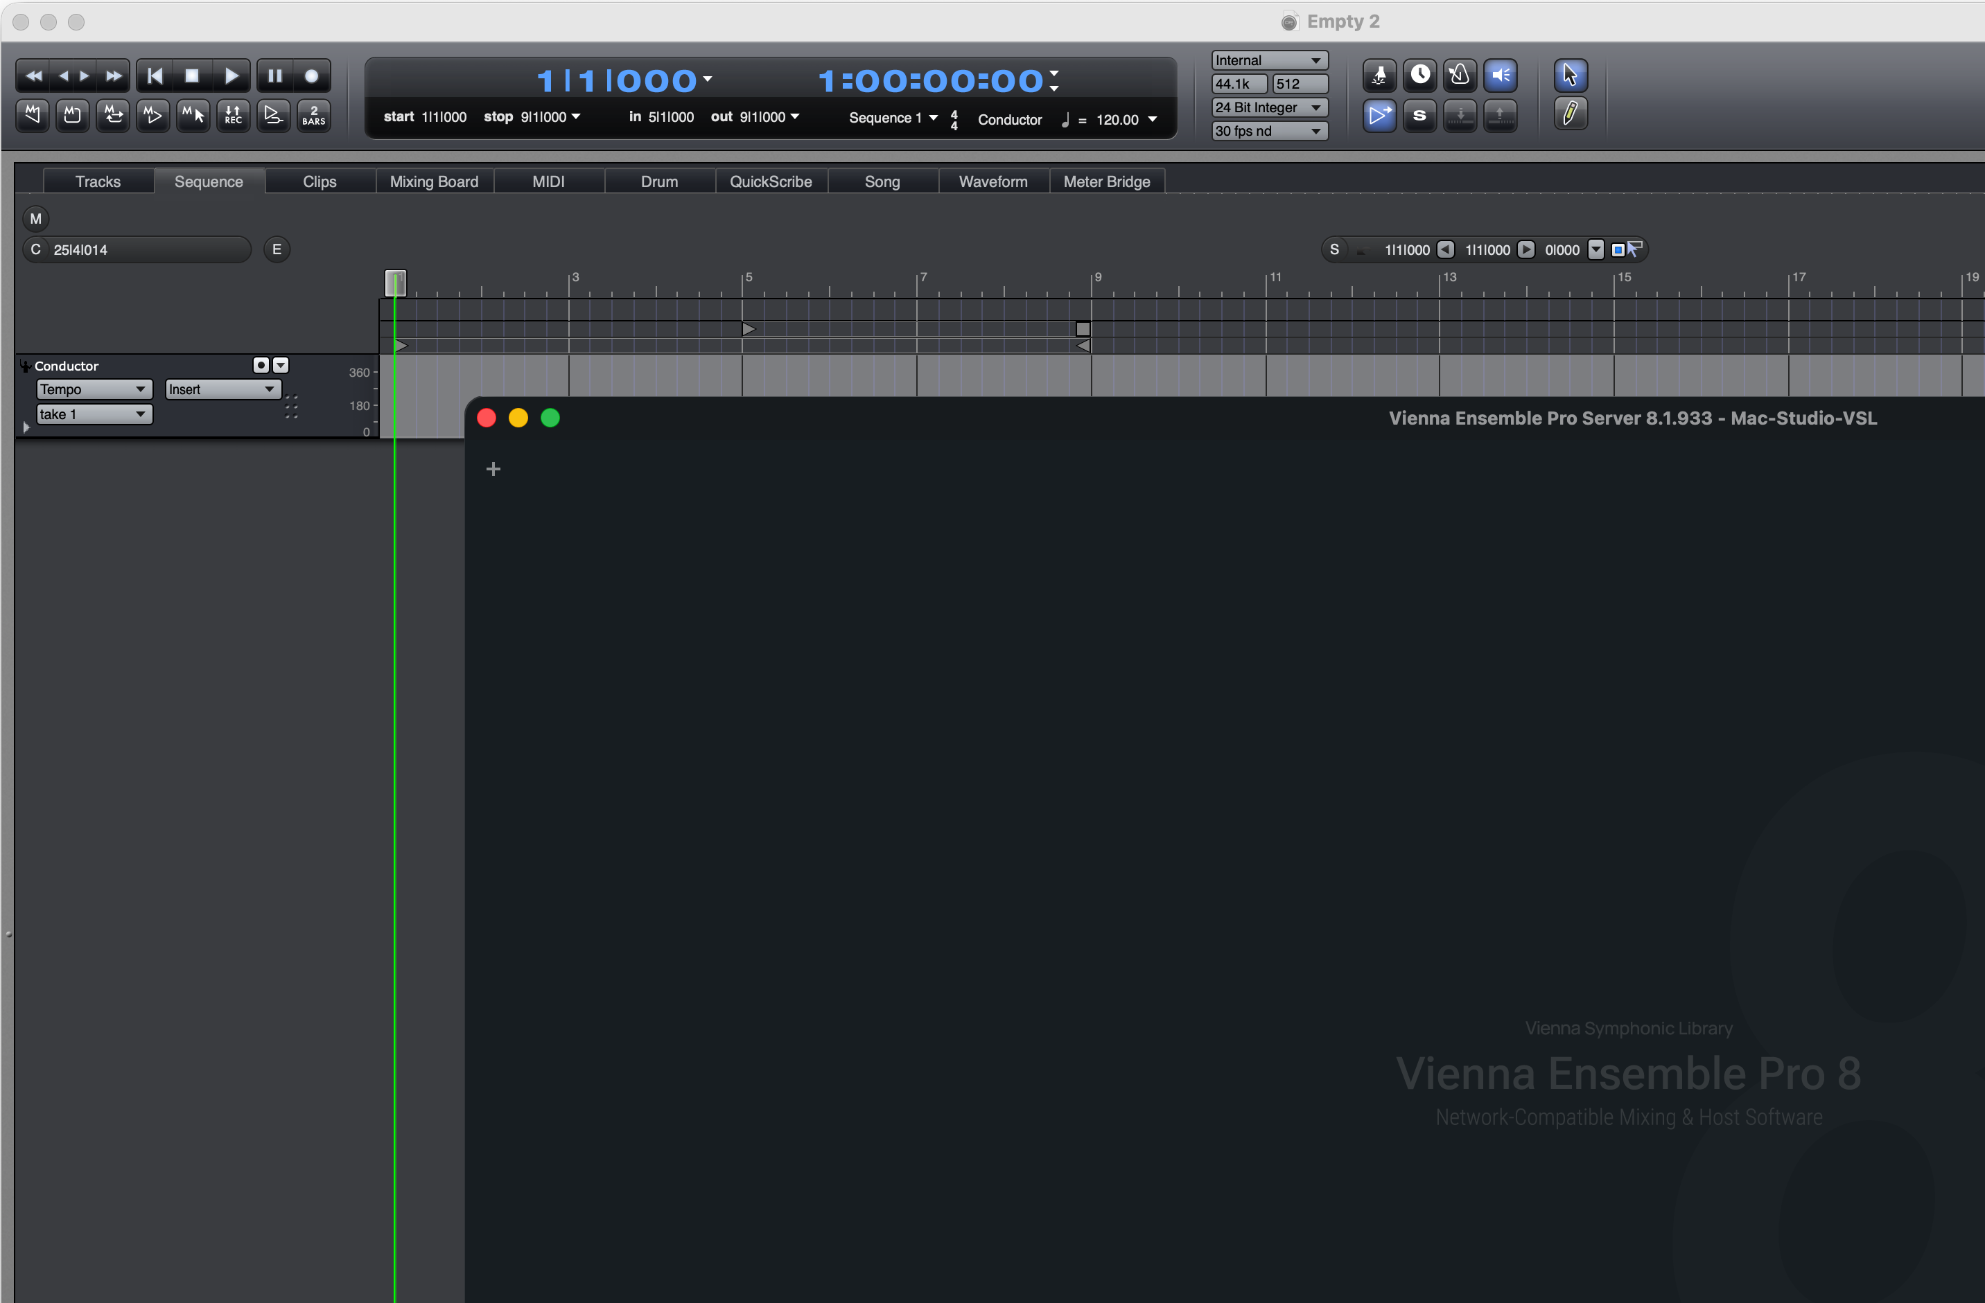The height and width of the screenshot is (1303, 1985).
Task: Open the Tempo dropdown in Conductor track
Action: (x=94, y=389)
